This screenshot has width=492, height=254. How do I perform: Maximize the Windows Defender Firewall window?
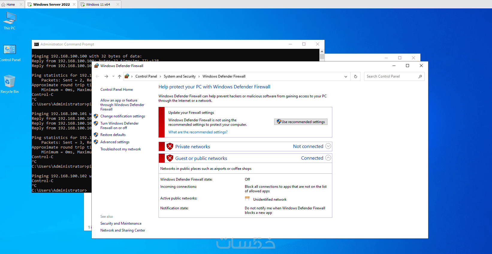(x=408, y=66)
